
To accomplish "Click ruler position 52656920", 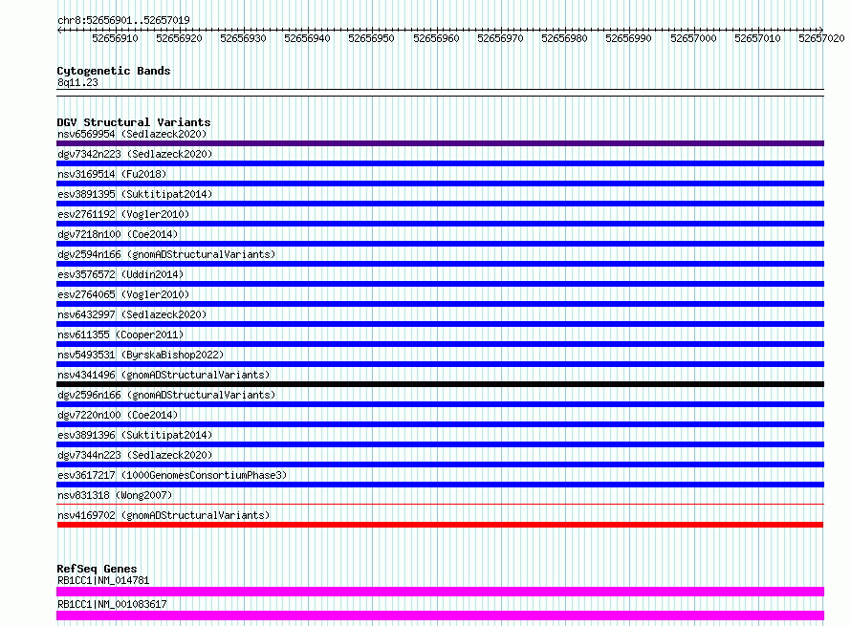I will [x=179, y=38].
